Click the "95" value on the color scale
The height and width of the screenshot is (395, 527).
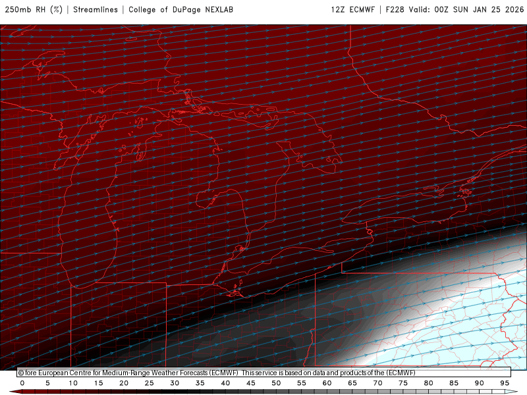click(x=505, y=383)
